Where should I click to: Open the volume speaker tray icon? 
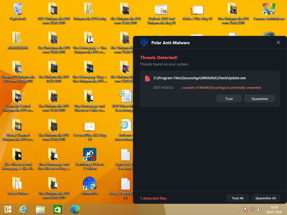coord(259,210)
